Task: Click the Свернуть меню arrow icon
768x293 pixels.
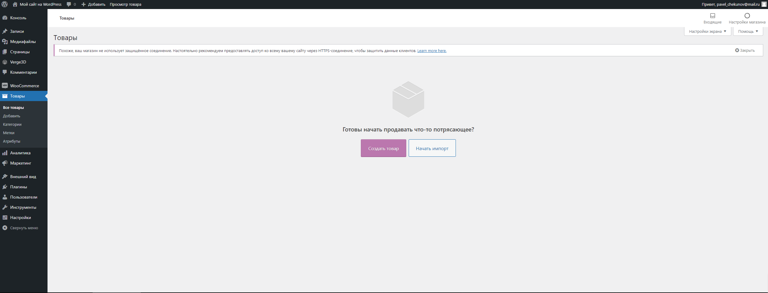Action: tap(5, 228)
